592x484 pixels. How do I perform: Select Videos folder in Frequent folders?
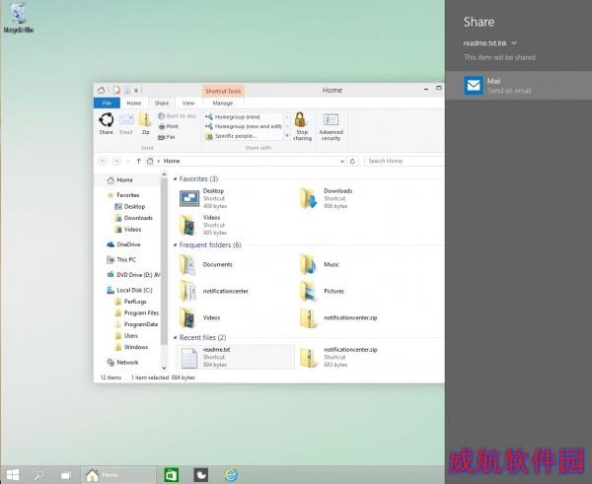click(x=200, y=317)
